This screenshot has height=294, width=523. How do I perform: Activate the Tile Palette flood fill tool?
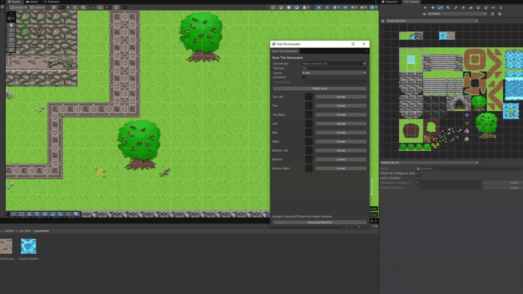coord(471,8)
